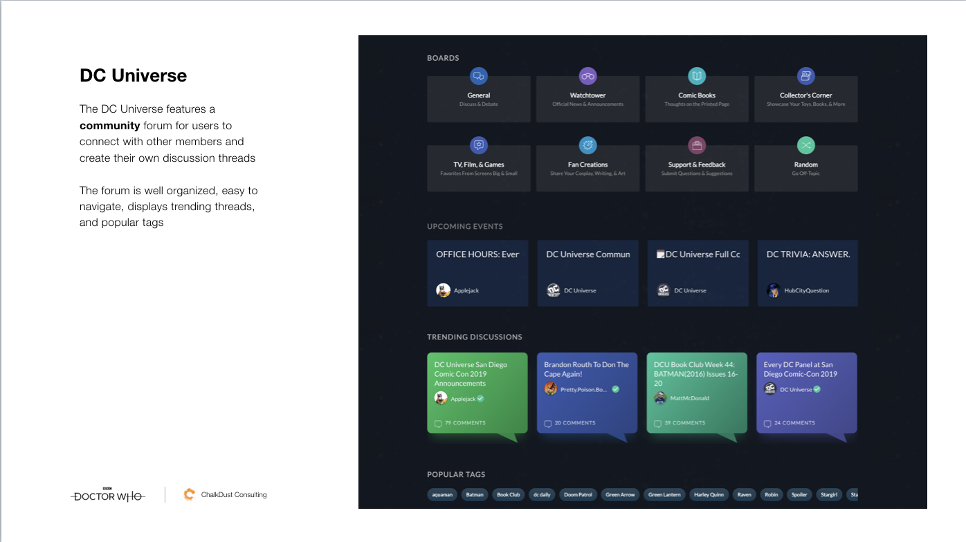
Task: Select the Green Arrow tag
Action: [620, 495]
